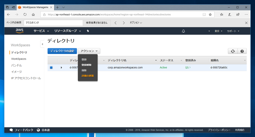The height and width of the screenshot is (137, 255).
Task: Sort by 組織名 column header
Action: [215, 60]
